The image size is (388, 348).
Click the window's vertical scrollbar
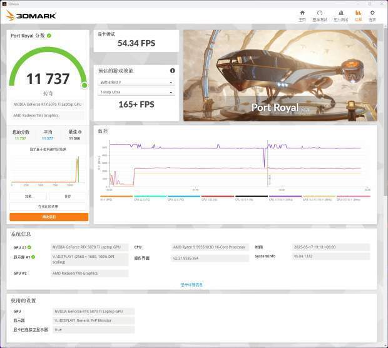[x=385, y=110]
